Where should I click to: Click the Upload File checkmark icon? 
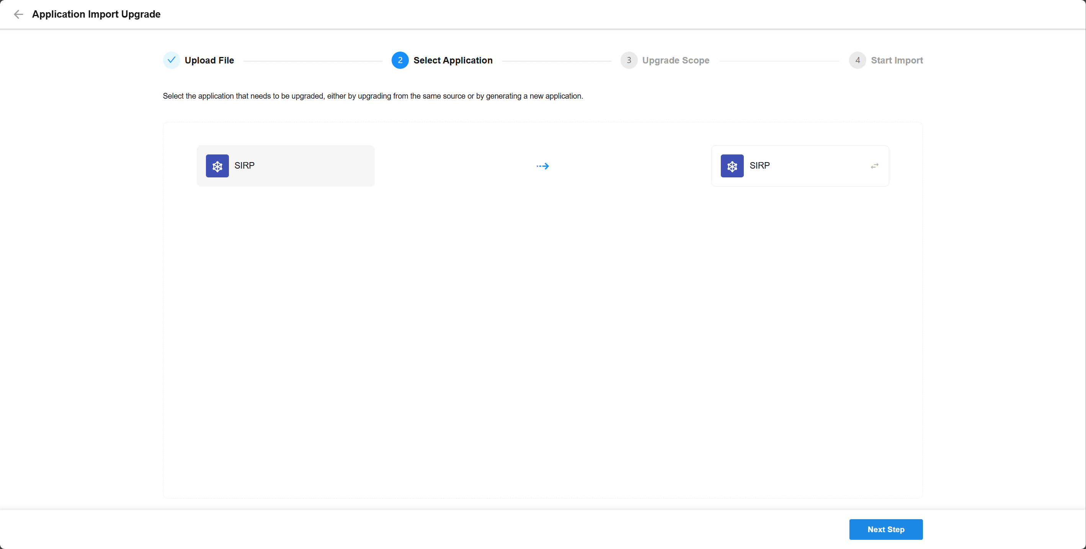[171, 60]
